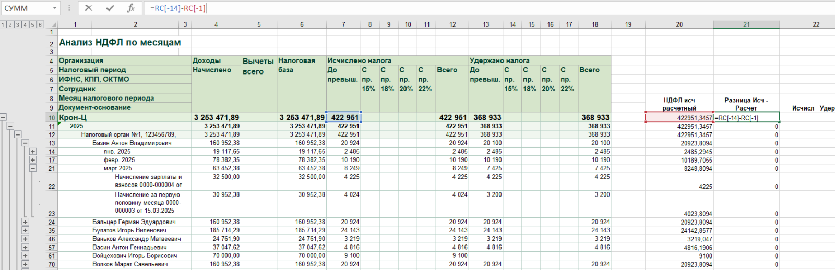Collapse the март 2025 group
The width and height of the screenshot is (835, 270).
tap(33, 168)
